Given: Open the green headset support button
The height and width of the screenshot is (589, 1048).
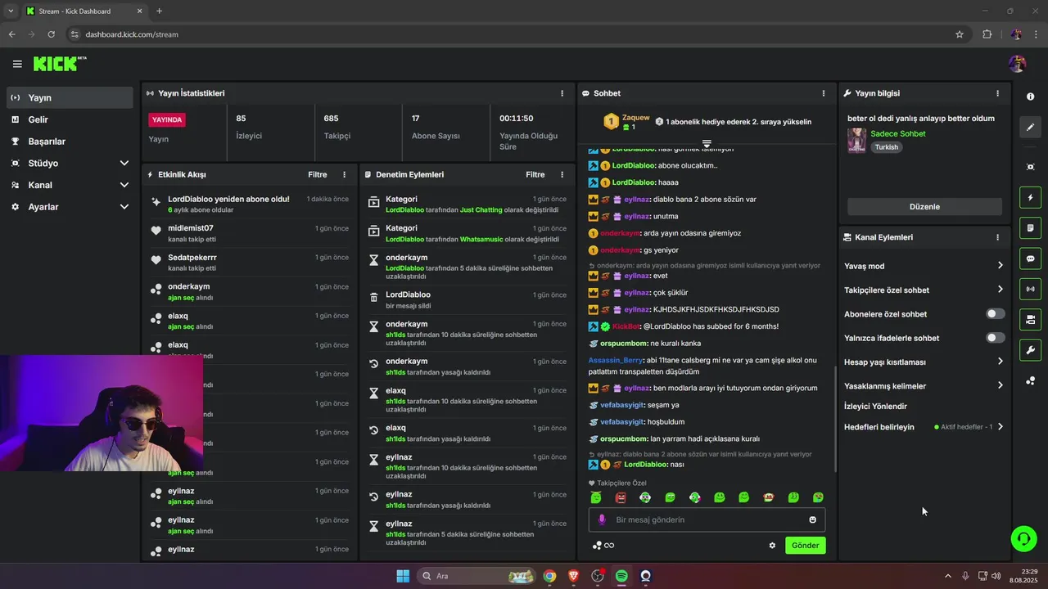Looking at the screenshot, I should coord(1023,538).
